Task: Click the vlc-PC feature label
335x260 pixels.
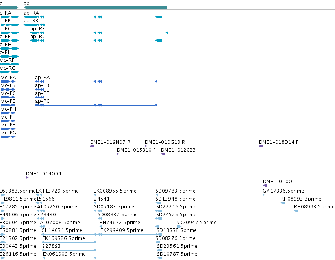Action: click(x=8, y=93)
